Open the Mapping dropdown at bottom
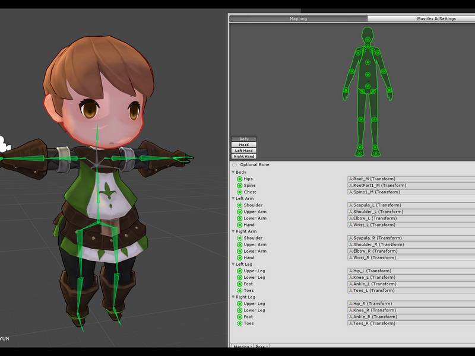475x356 pixels. [242, 346]
